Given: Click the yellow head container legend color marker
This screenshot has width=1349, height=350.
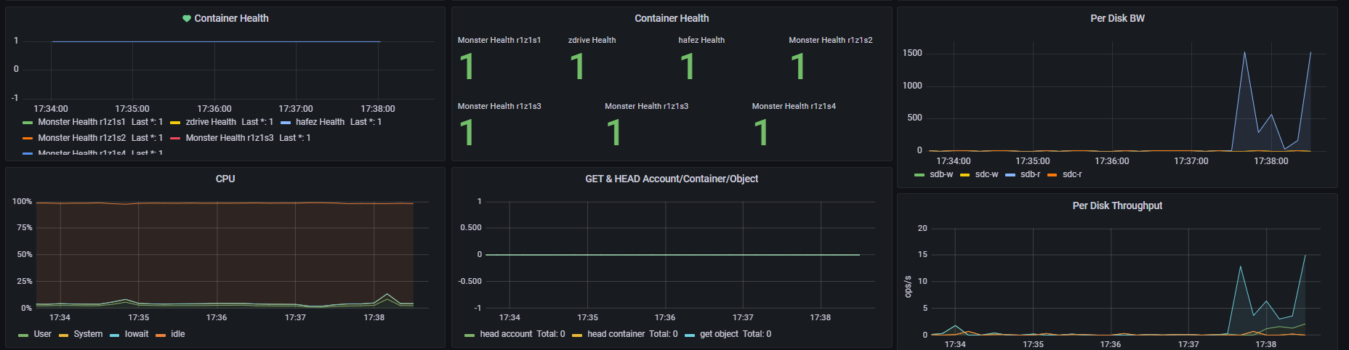Looking at the screenshot, I should click(x=577, y=335).
